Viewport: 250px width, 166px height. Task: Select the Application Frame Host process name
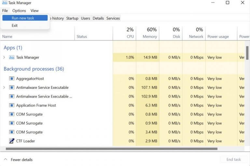[36, 105]
